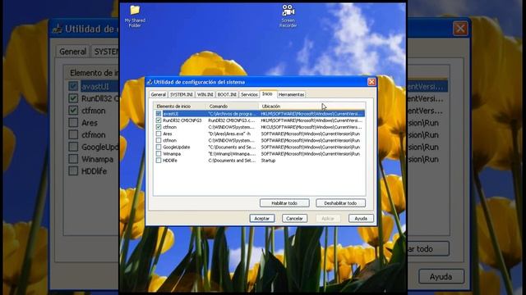Uncheck the avastUI startup item in front dialog
526x295 pixels.
pyautogui.click(x=159, y=114)
